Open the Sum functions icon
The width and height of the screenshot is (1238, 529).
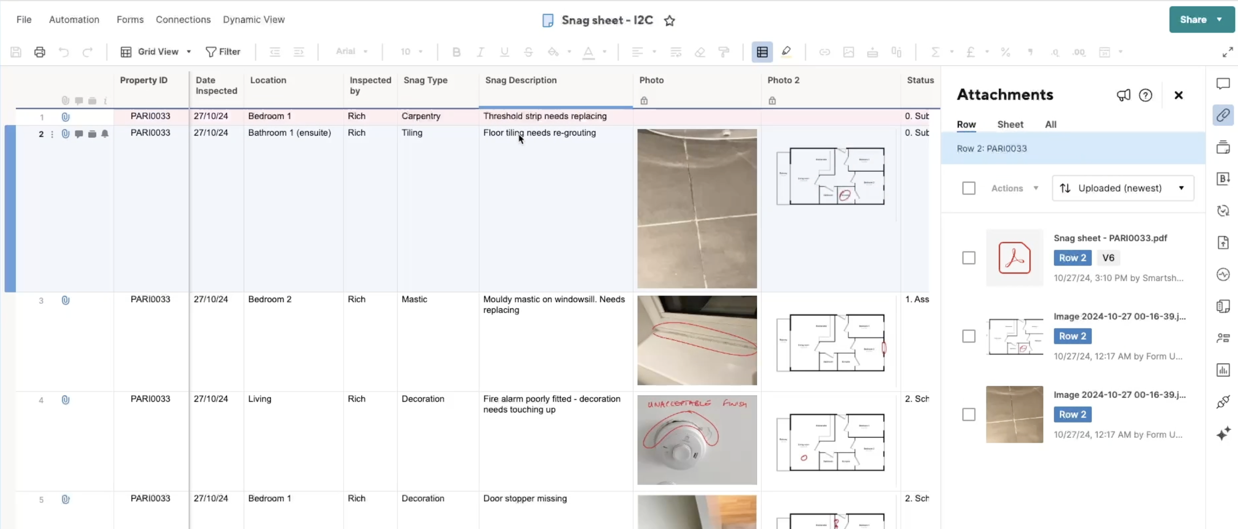(x=935, y=52)
